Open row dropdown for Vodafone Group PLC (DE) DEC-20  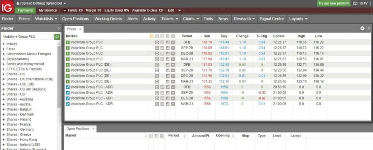pyautogui.click(x=173, y=76)
